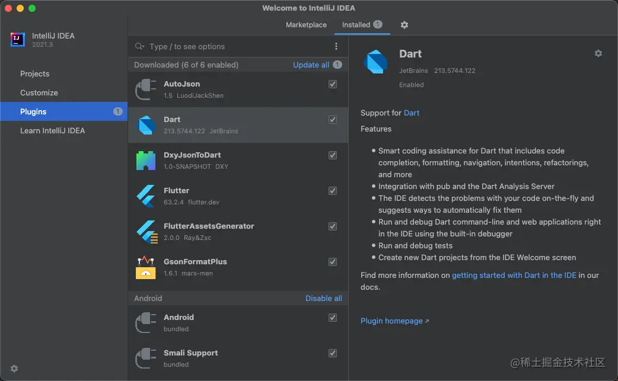Disable the AutoJson plugin checkbox
This screenshot has height=381, width=618.
333,84
